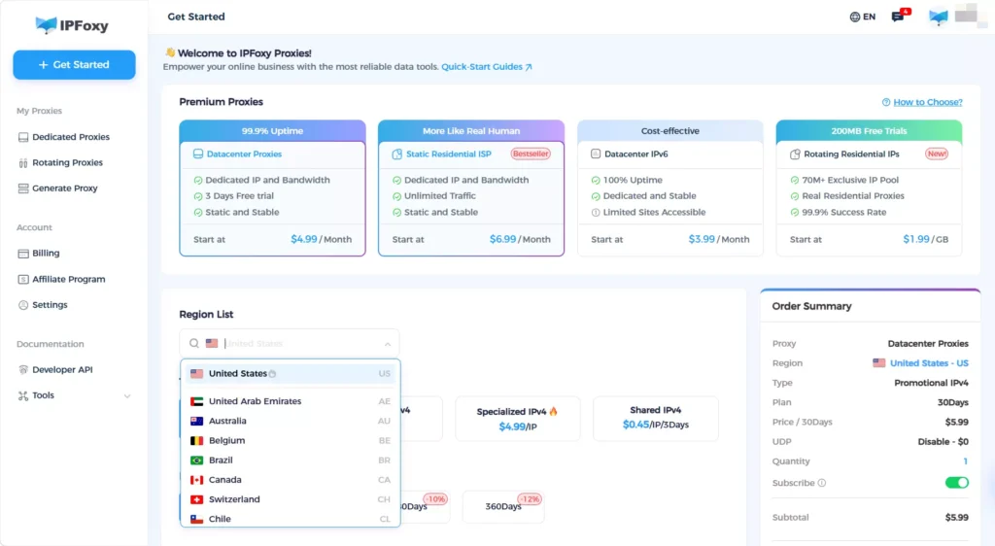
Task: Click the $6.99 / Month price
Action: 520,240
